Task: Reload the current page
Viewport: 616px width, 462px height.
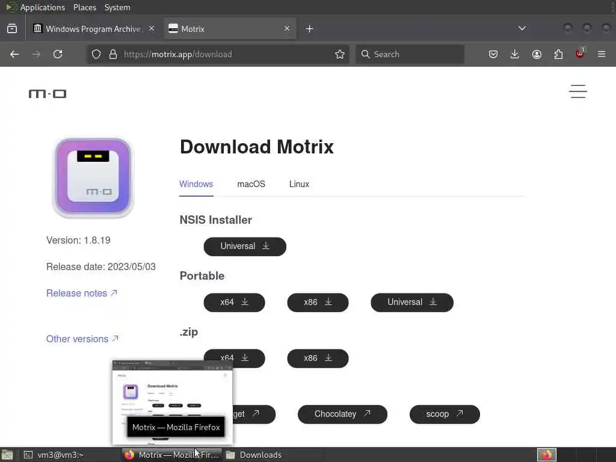Action: 58,54
